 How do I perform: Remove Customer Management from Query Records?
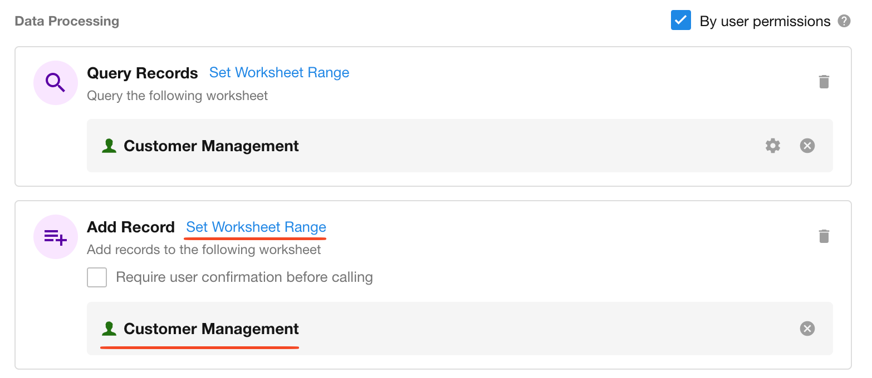[807, 146]
